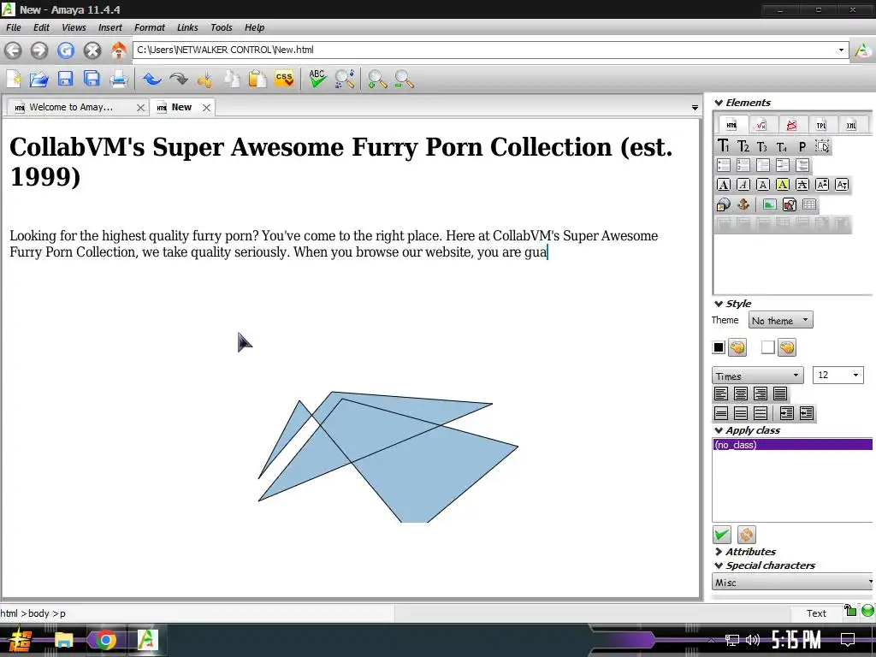Image resolution: width=876 pixels, height=657 pixels.
Task: Open the File menu
Action: pos(14,27)
